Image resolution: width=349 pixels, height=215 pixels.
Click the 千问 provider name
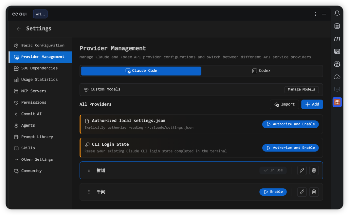pyautogui.click(x=101, y=192)
